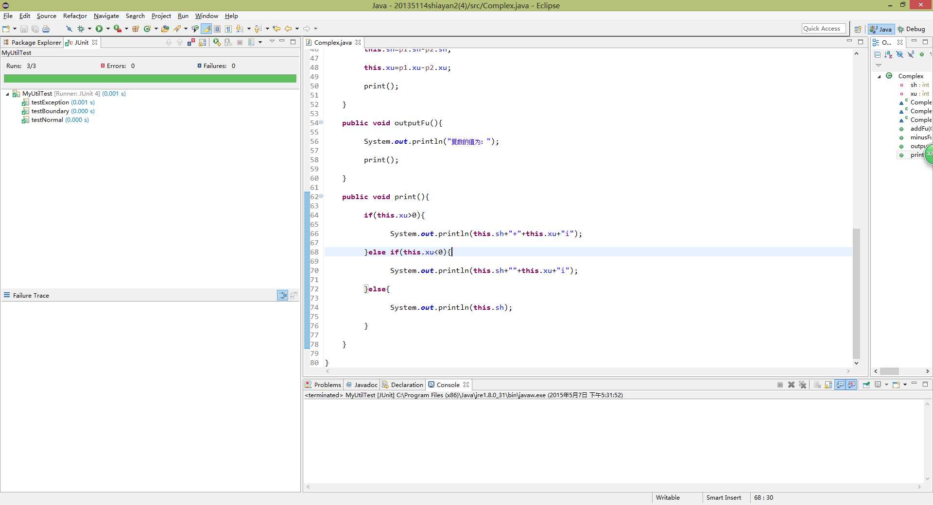This screenshot has width=933, height=505.
Task: Click the Run Last Tool (coverage) icon
Action: [x=117, y=29]
